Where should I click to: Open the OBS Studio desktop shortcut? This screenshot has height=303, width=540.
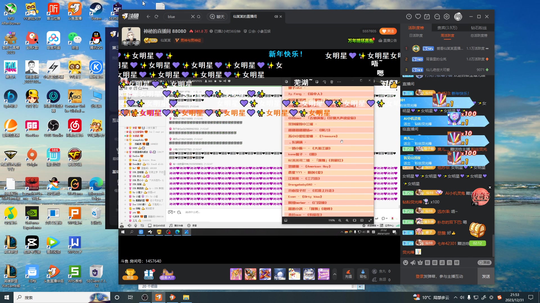pos(53,128)
